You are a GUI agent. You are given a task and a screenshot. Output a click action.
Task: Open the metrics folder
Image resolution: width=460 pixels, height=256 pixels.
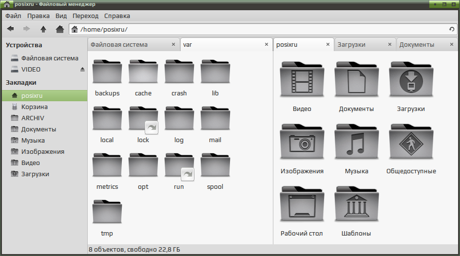coord(107,165)
